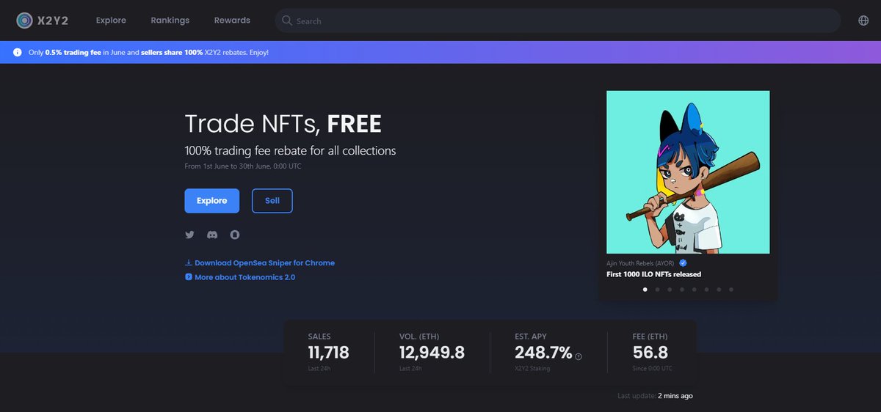The height and width of the screenshot is (412, 881).
Task: Open the featured NFT artwork image
Action: tap(688, 172)
